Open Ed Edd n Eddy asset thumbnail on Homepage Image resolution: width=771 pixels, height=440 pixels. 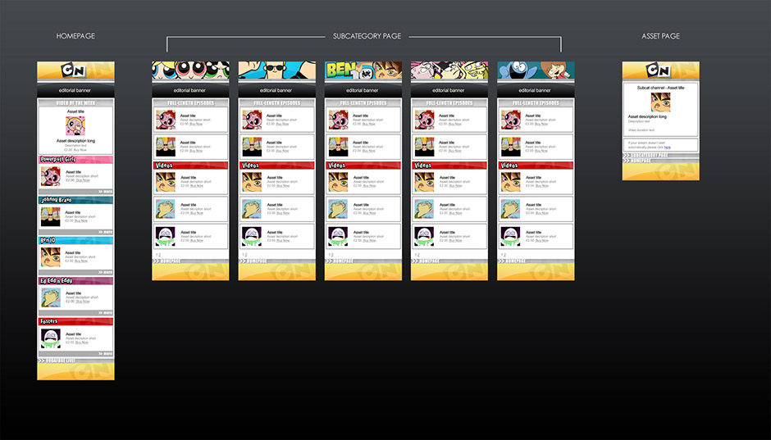click(51, 297)
